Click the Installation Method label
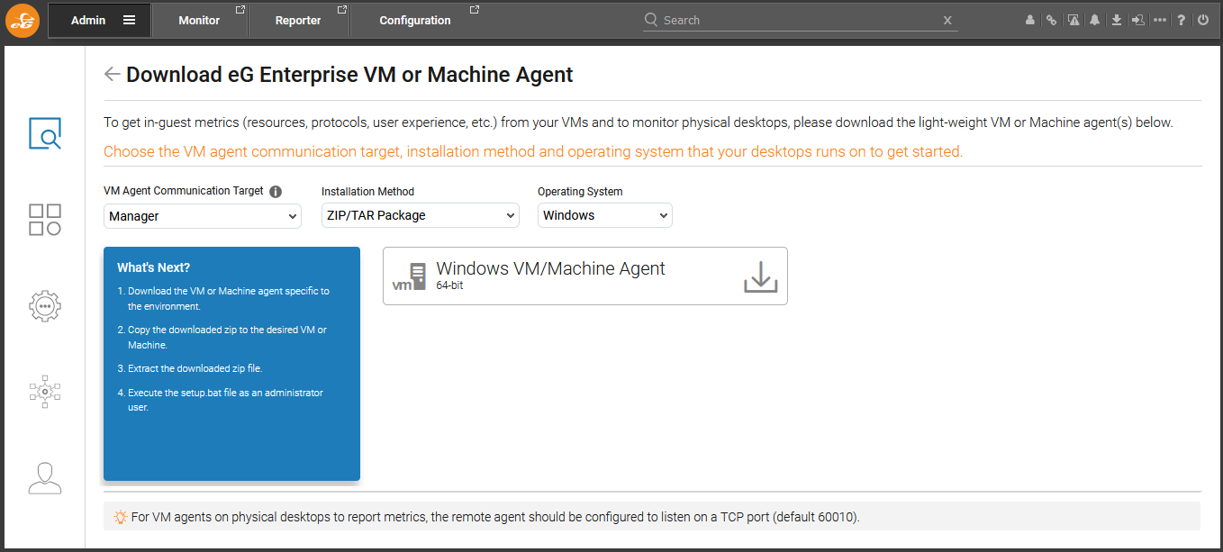This screenshot has width=1223, height=552. pos(368,192)
